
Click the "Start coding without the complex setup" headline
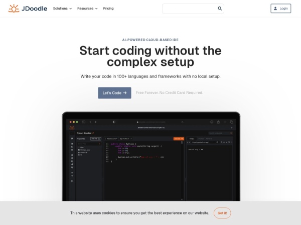coord(150,56)
